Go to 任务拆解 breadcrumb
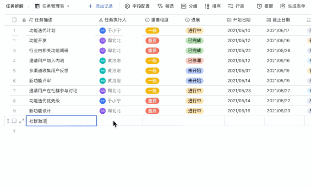311x188 pixels. click(15, 6)
